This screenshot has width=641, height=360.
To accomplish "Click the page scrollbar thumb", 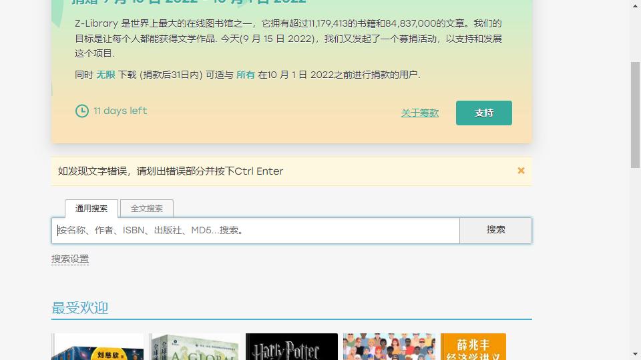I will (x=635, y=115).
